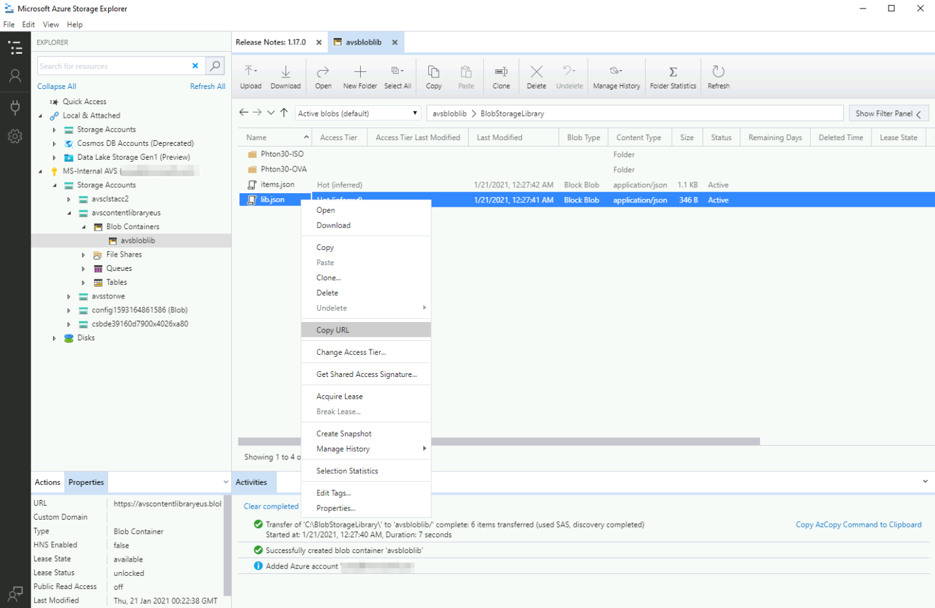Viewport: 935px width, 608px height.
Task: Refresh the blob list from the toolbar
Action: tap(718, 77)
